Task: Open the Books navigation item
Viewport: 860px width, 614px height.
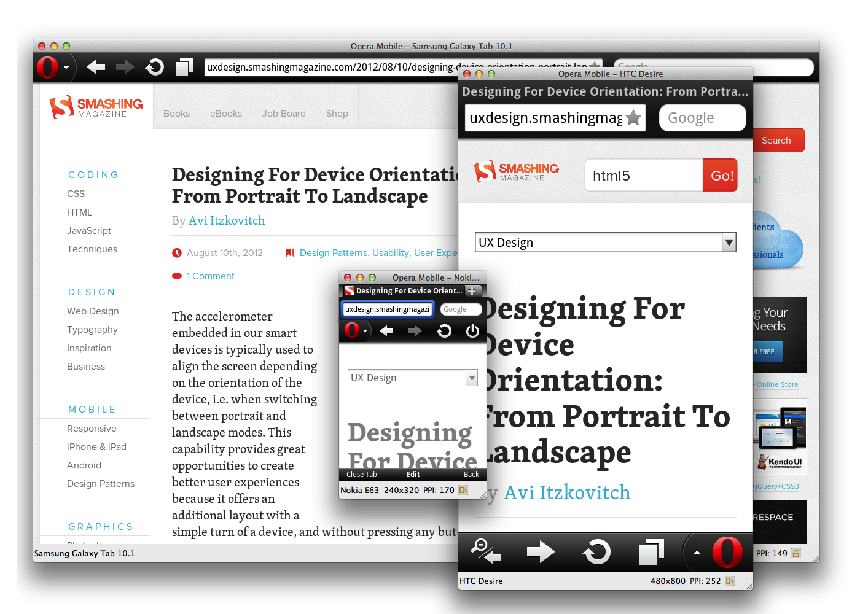Action: coord(177,114)
